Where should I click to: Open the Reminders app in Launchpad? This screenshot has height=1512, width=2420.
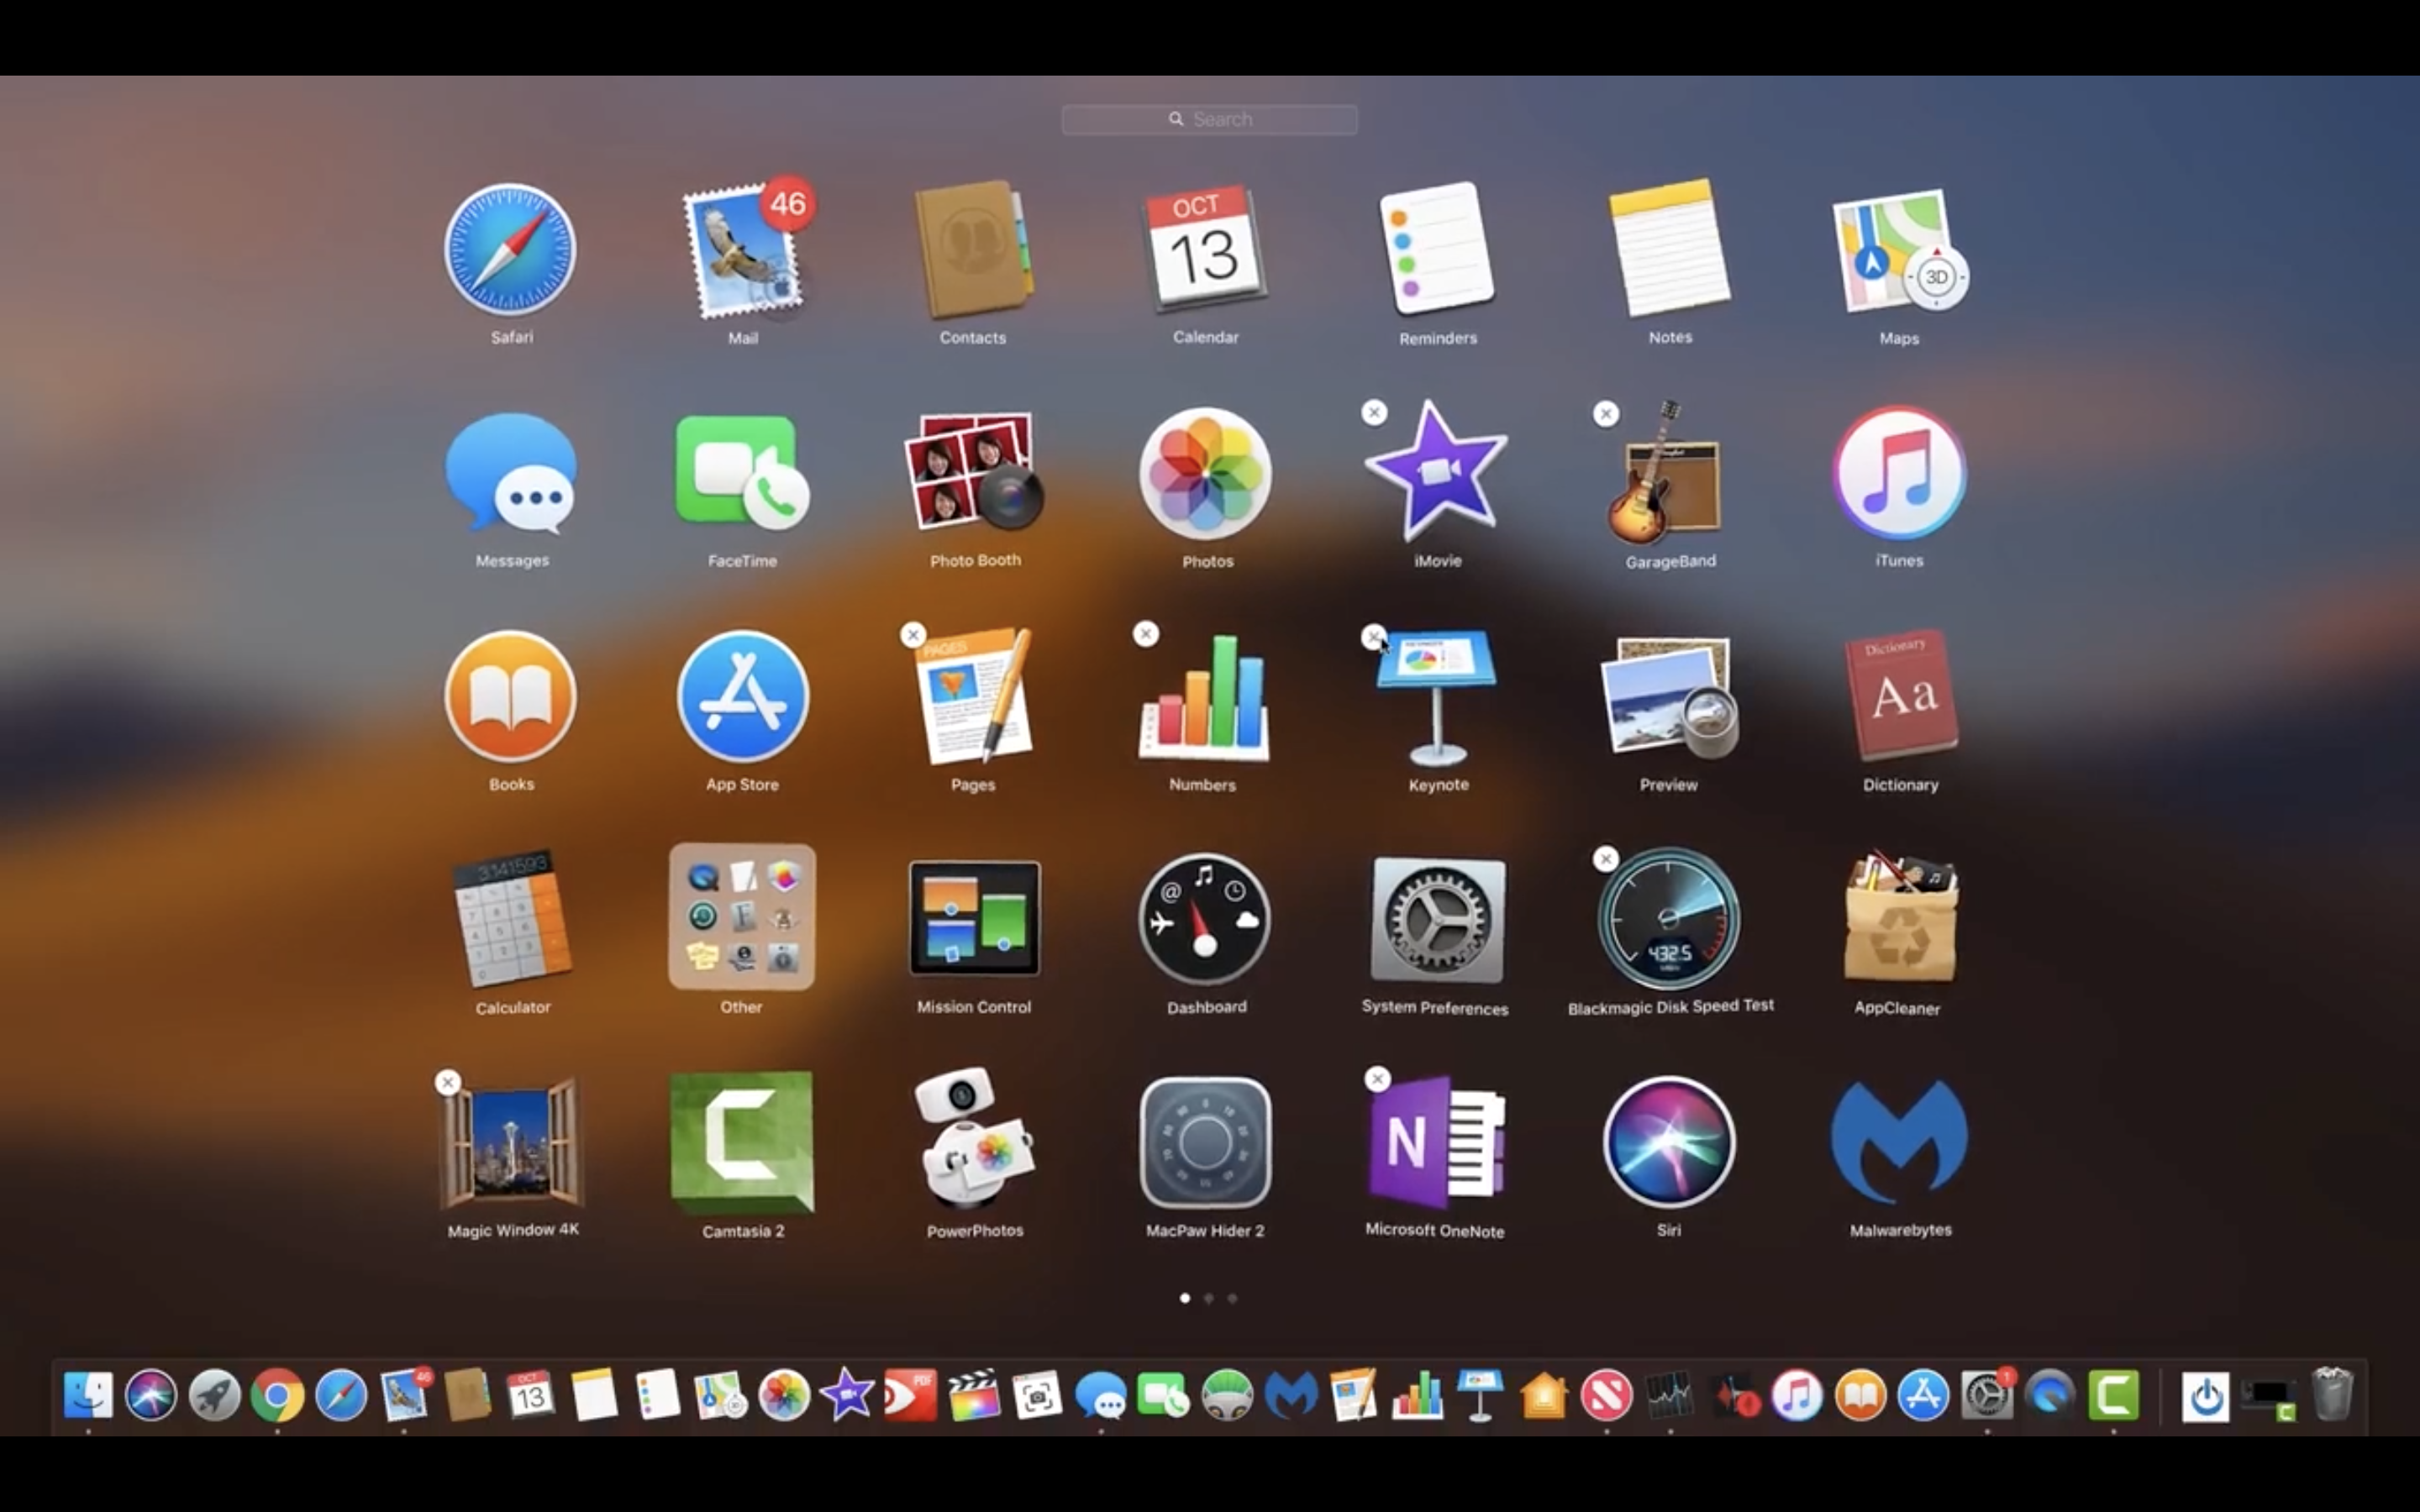(x=1437, y=248)
